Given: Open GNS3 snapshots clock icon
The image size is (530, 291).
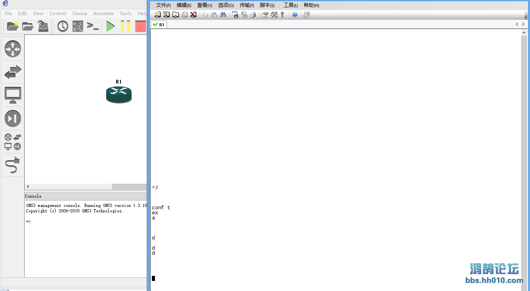Looking at the screenshot, I should pos(63,26).
